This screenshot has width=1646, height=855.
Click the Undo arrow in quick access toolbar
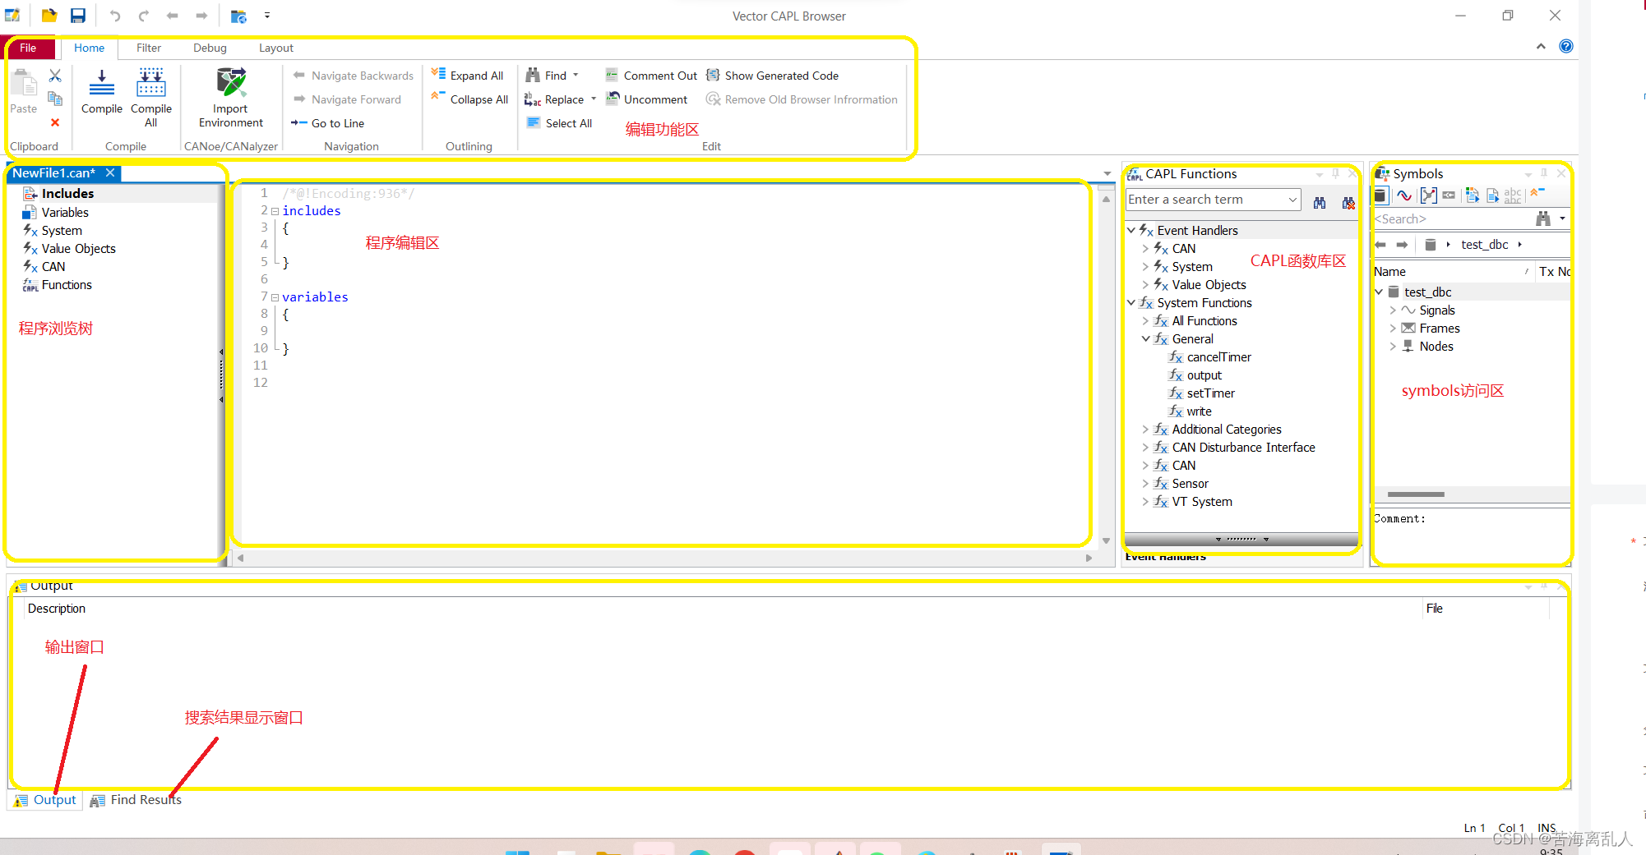pos(115,16)
